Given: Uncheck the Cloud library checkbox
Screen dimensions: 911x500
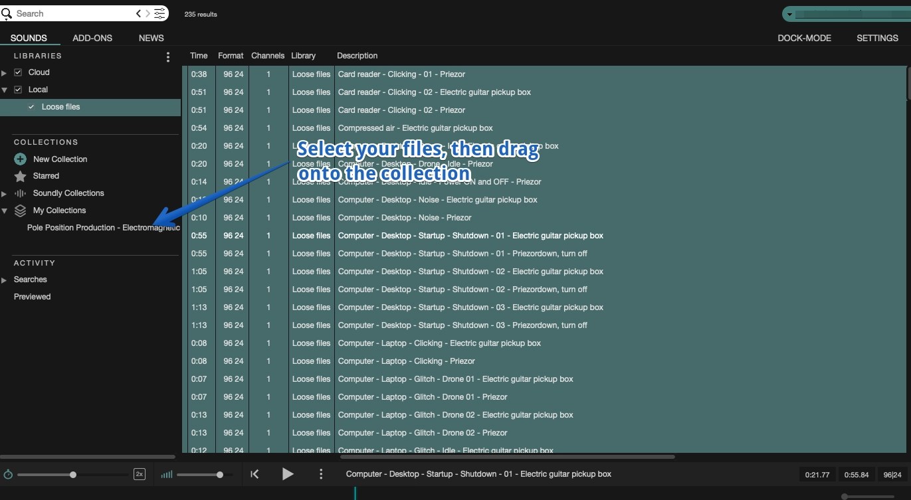Looking at the screenshot, I should click(17, 72).
